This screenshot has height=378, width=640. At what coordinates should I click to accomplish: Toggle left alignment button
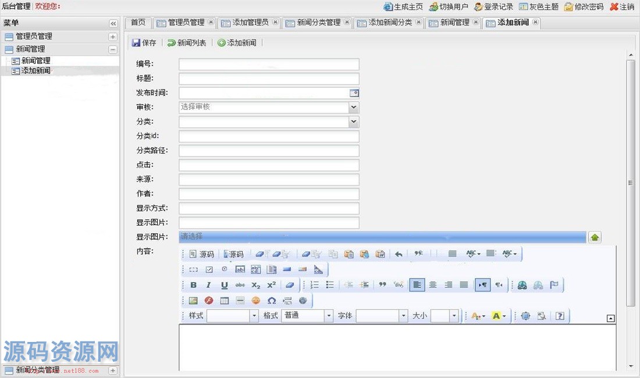[417, 285]
